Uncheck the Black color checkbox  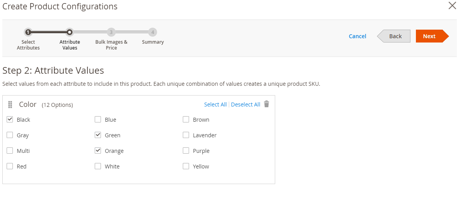click(10, 120)
